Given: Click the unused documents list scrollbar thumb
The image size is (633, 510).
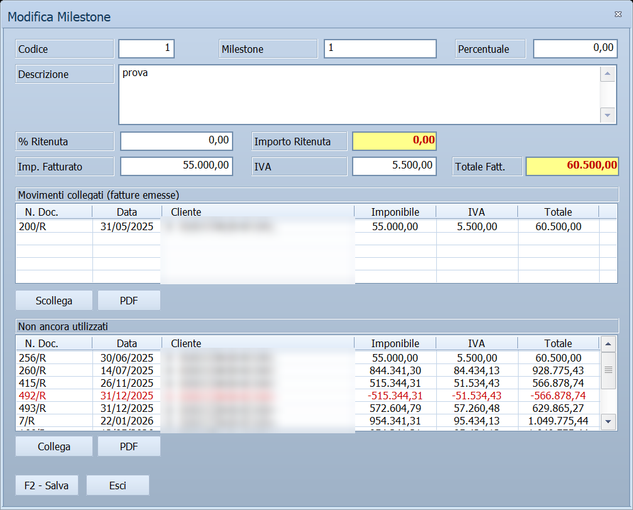Looking at the screenshot, I should [x=608, y=370].
